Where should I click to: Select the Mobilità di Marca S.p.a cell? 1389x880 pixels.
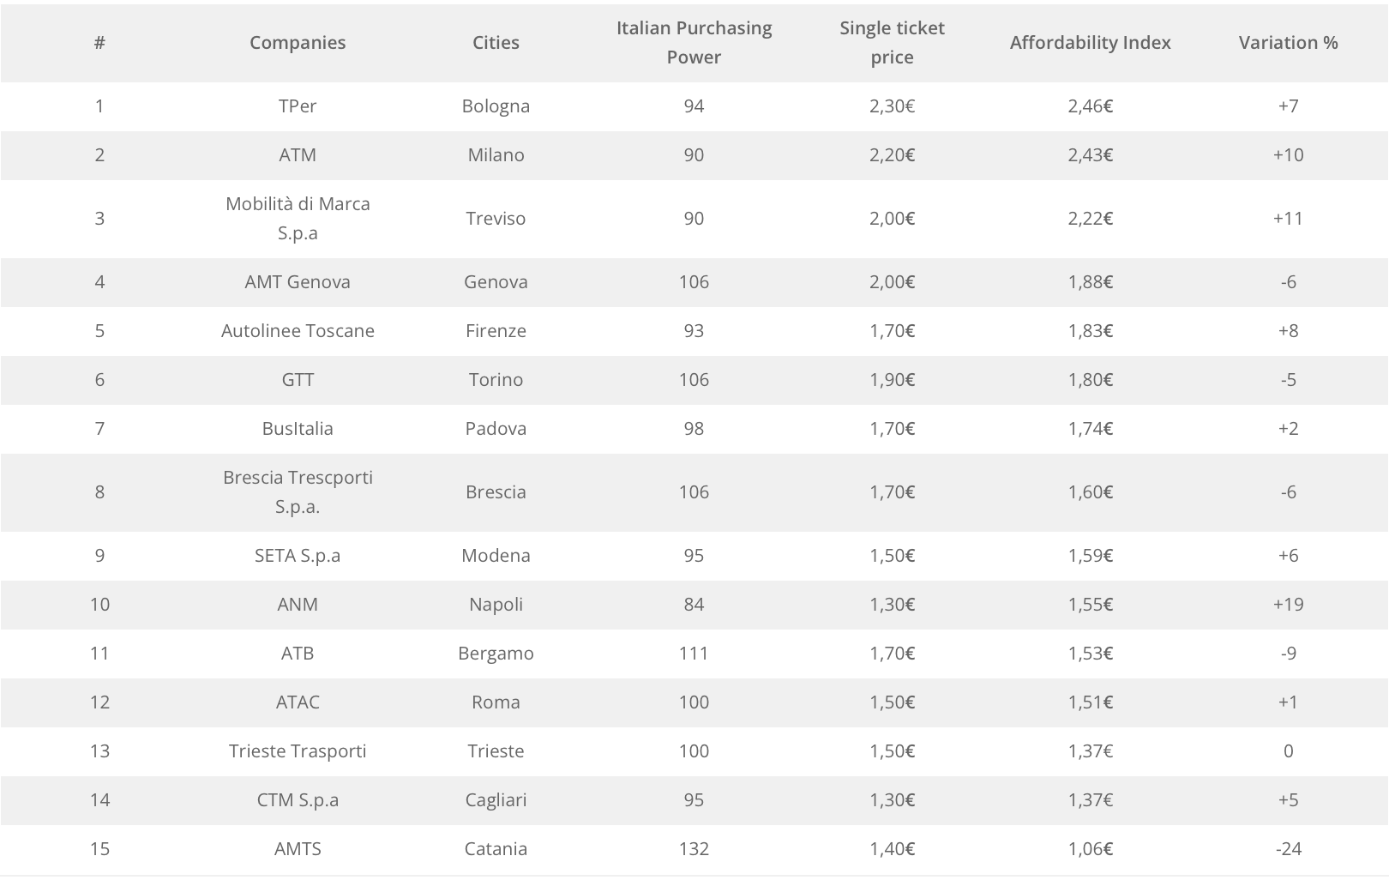coord(298,219)
